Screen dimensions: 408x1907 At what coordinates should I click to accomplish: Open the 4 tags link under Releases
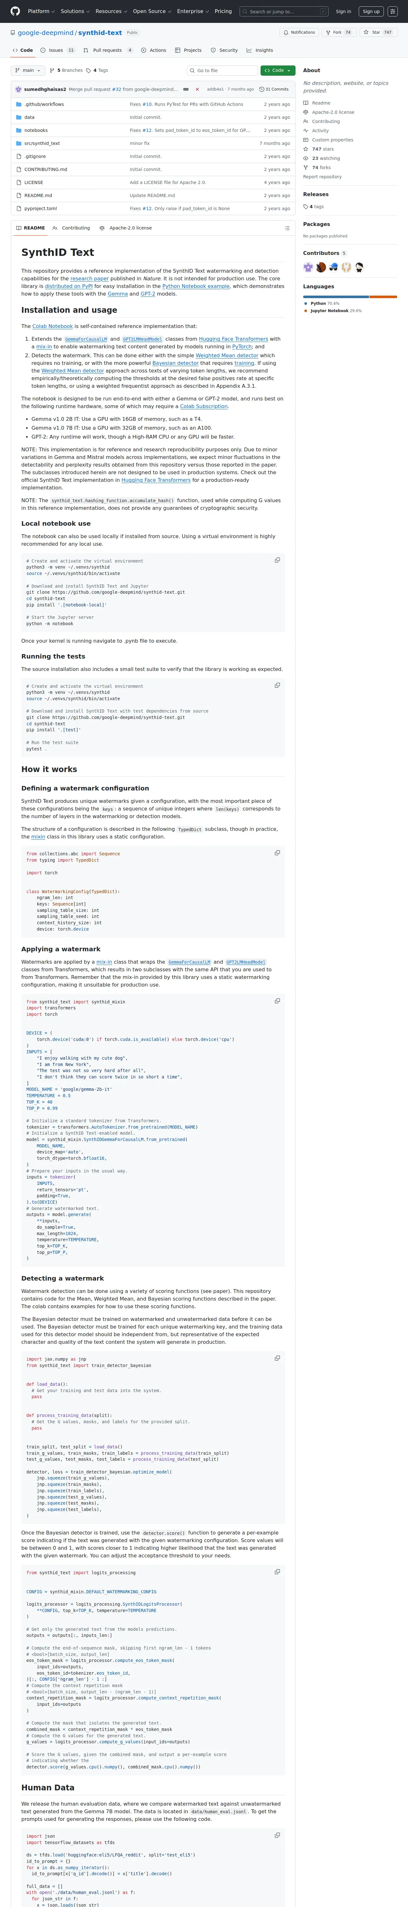(x=313, y=207)
